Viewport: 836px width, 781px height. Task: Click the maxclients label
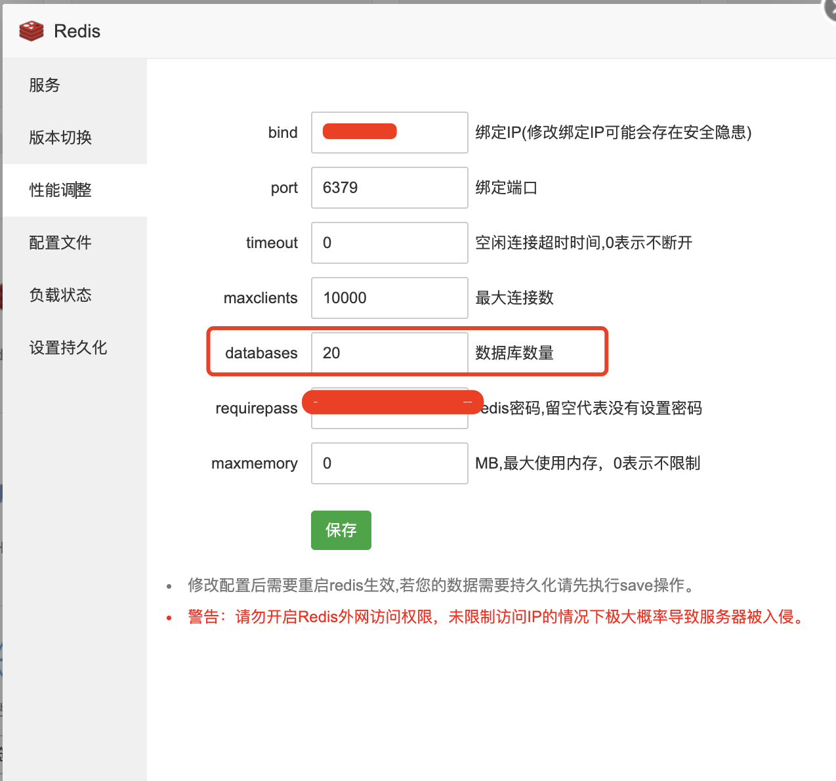tap(261, 298)
